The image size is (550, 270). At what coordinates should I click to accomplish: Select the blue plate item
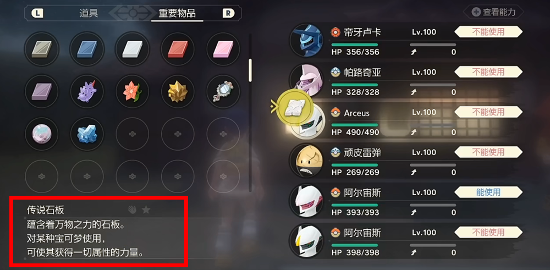pos(87,49)
